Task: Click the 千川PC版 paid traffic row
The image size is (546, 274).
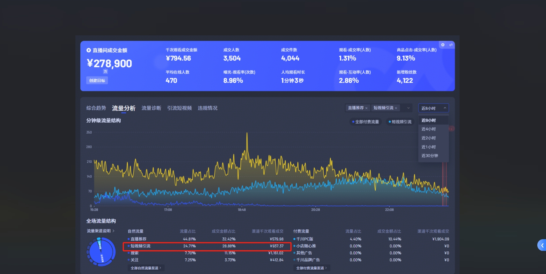Action: pyautogui.click(x=371, y=239)
